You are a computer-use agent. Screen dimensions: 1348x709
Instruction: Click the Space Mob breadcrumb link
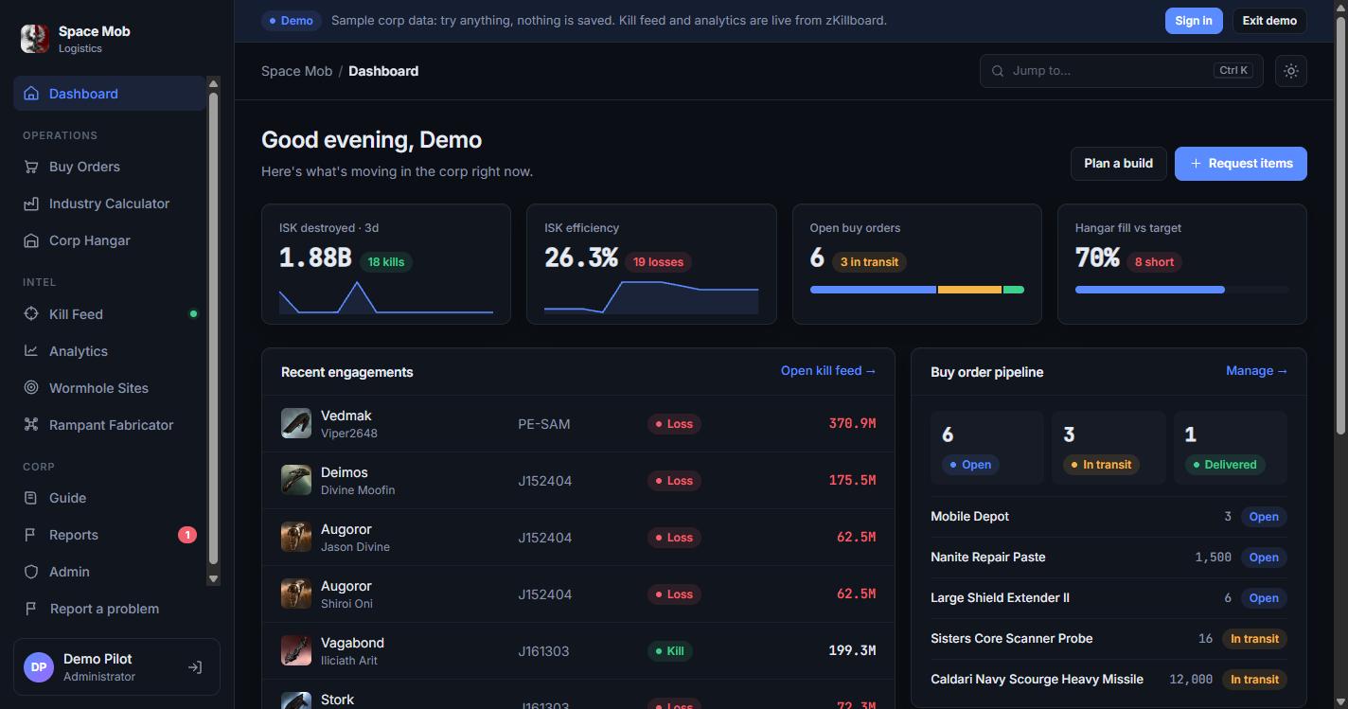click(297, 71)
